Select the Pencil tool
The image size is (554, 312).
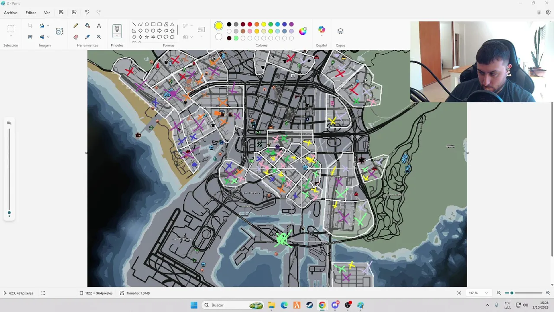click(76, 26)
